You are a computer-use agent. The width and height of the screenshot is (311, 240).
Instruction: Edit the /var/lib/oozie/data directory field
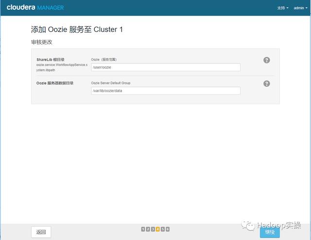coord(166,91)
